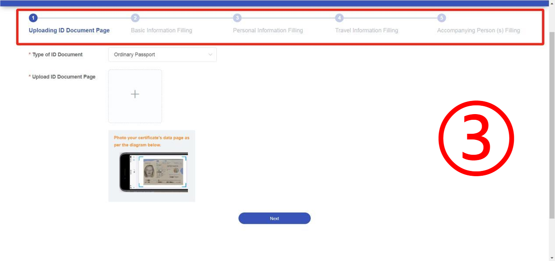Click the "Type of ID Document" label

(x=57, y=55)
